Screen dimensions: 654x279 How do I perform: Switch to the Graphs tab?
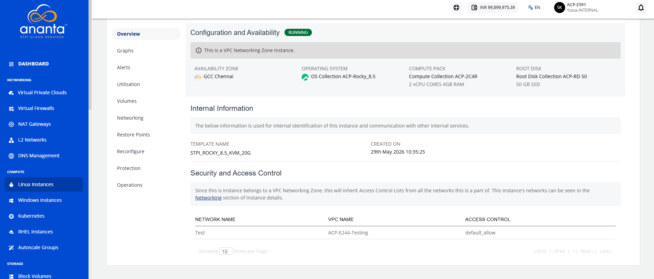tap(125, 51)
